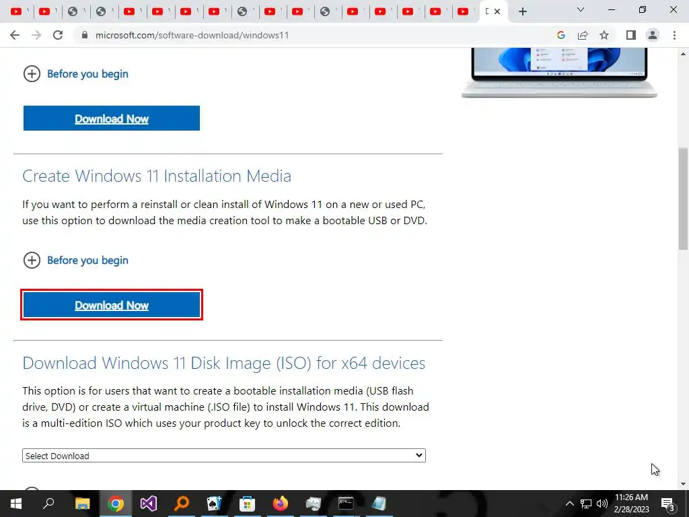Open the Chrome three-dot menu

pyautogui.click(x=674, y=35)
